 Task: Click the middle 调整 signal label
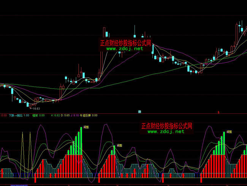(x=119, y=145)
